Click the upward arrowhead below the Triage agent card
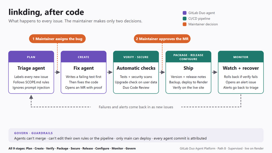Viewport: 272px width, 153px height. pos(31,97)
